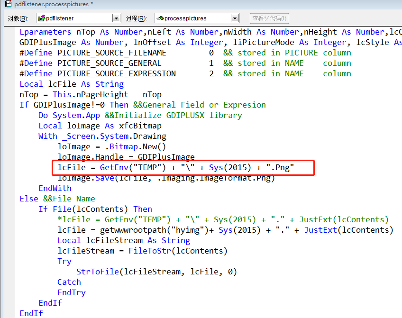The height and width of the screenshot is (318, 402).
Task: Click the indented EndIf after EndTry
Action: coord(50,303)
